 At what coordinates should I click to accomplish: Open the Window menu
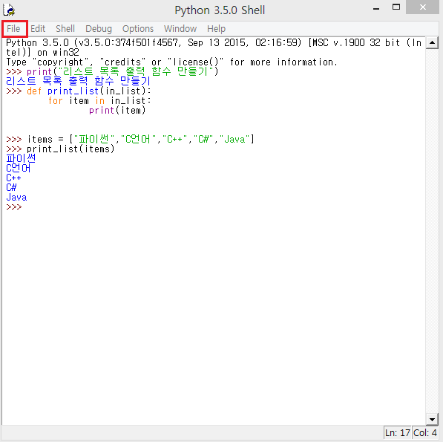180,29
